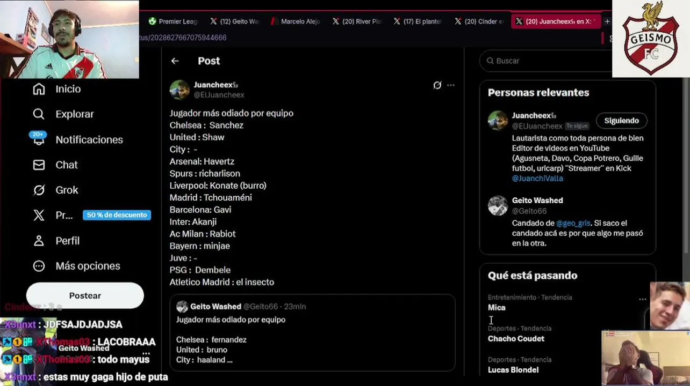Click 'Jugador más odiado por equipo' in quoted post
The width and height of the screenshot is (690, 386).
coord(231,320)
